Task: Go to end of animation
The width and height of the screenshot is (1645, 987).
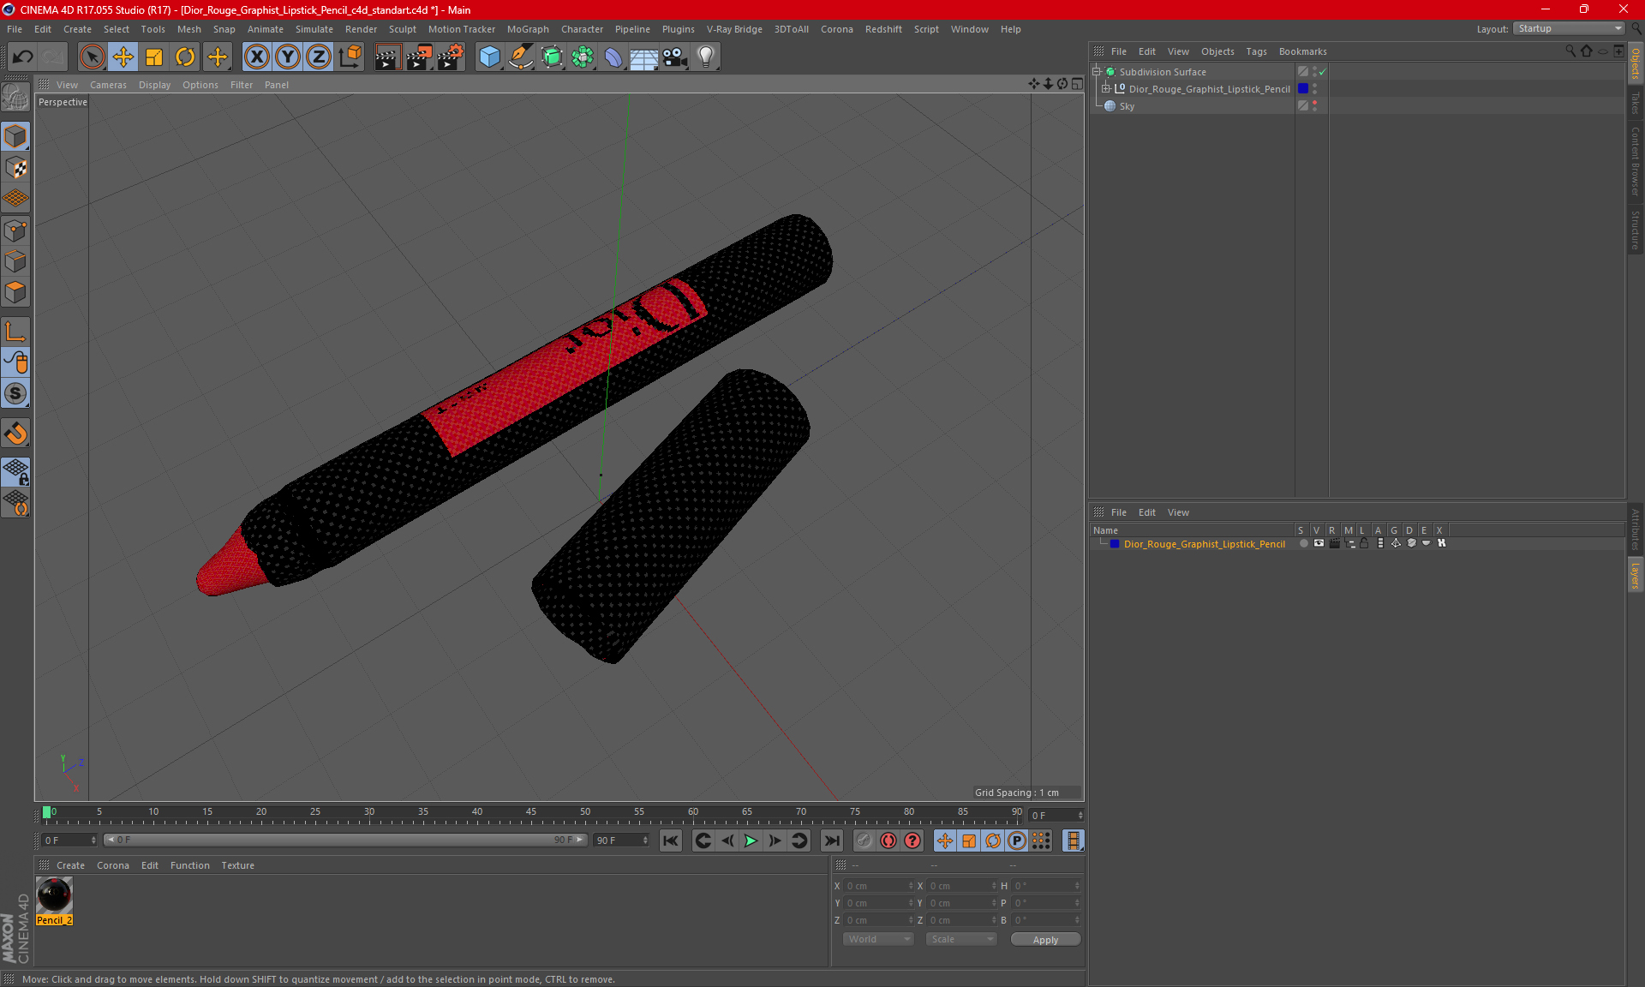Action: [x=831, y=840]
